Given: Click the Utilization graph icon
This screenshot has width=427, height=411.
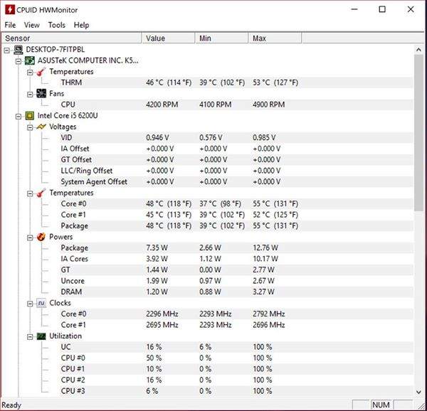Looking at the screenshot, I should pos(41,336).
